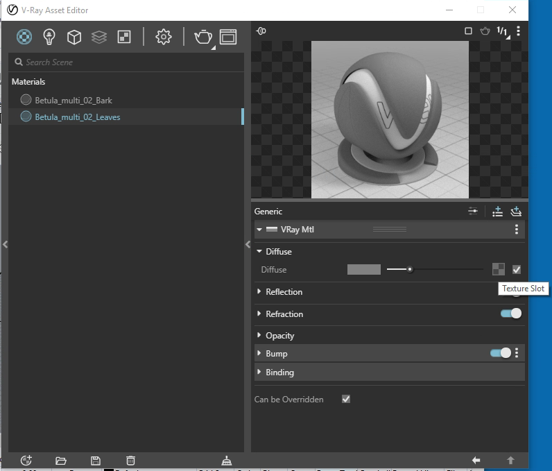
Task: Open the Geometry category icon
Action: click(74, 37)
